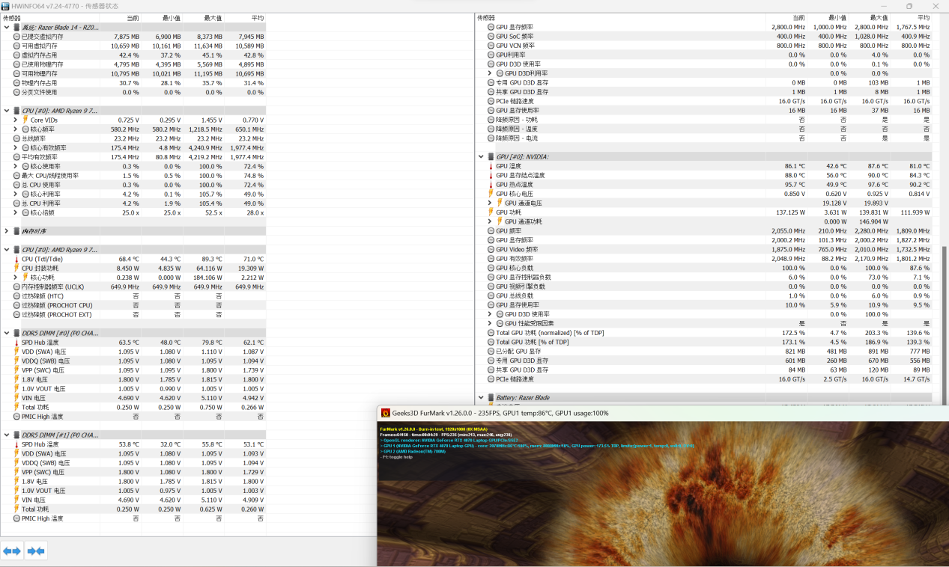This screenshot has height=567, width=949.
Task: Click clock icon beside PCIe 链路速度 under NVIDIA
Action: click(491, 379)
